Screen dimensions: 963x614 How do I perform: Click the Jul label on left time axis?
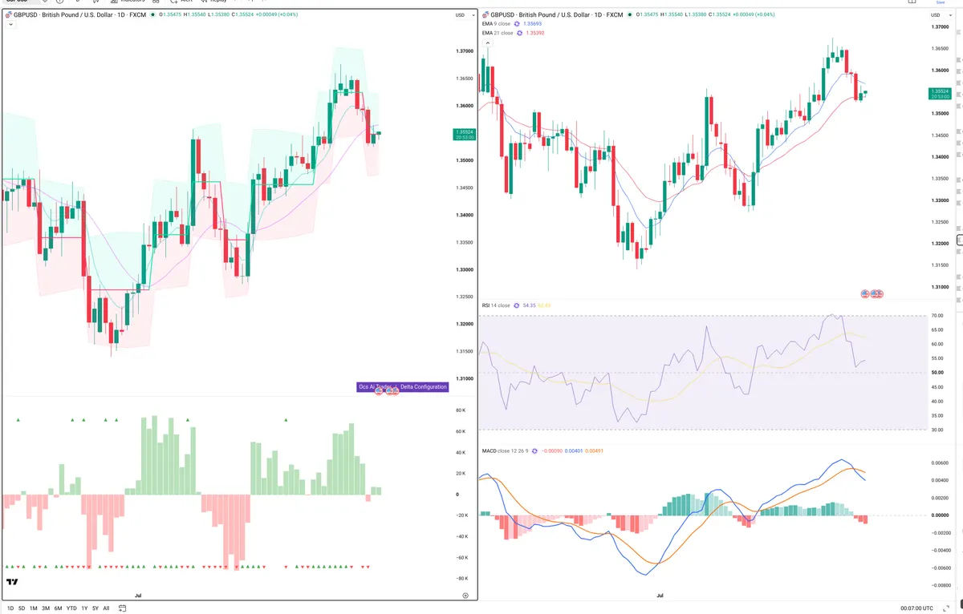pos(139,596)
